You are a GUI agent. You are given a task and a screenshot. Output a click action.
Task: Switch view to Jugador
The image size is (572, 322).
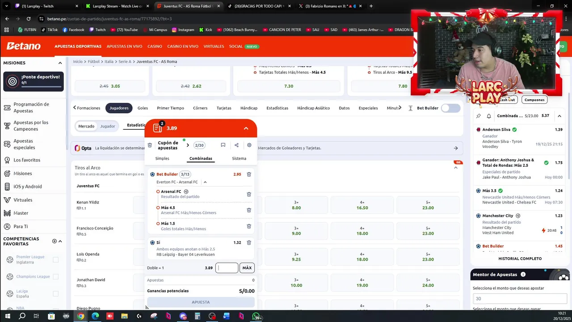coord(108,126)
